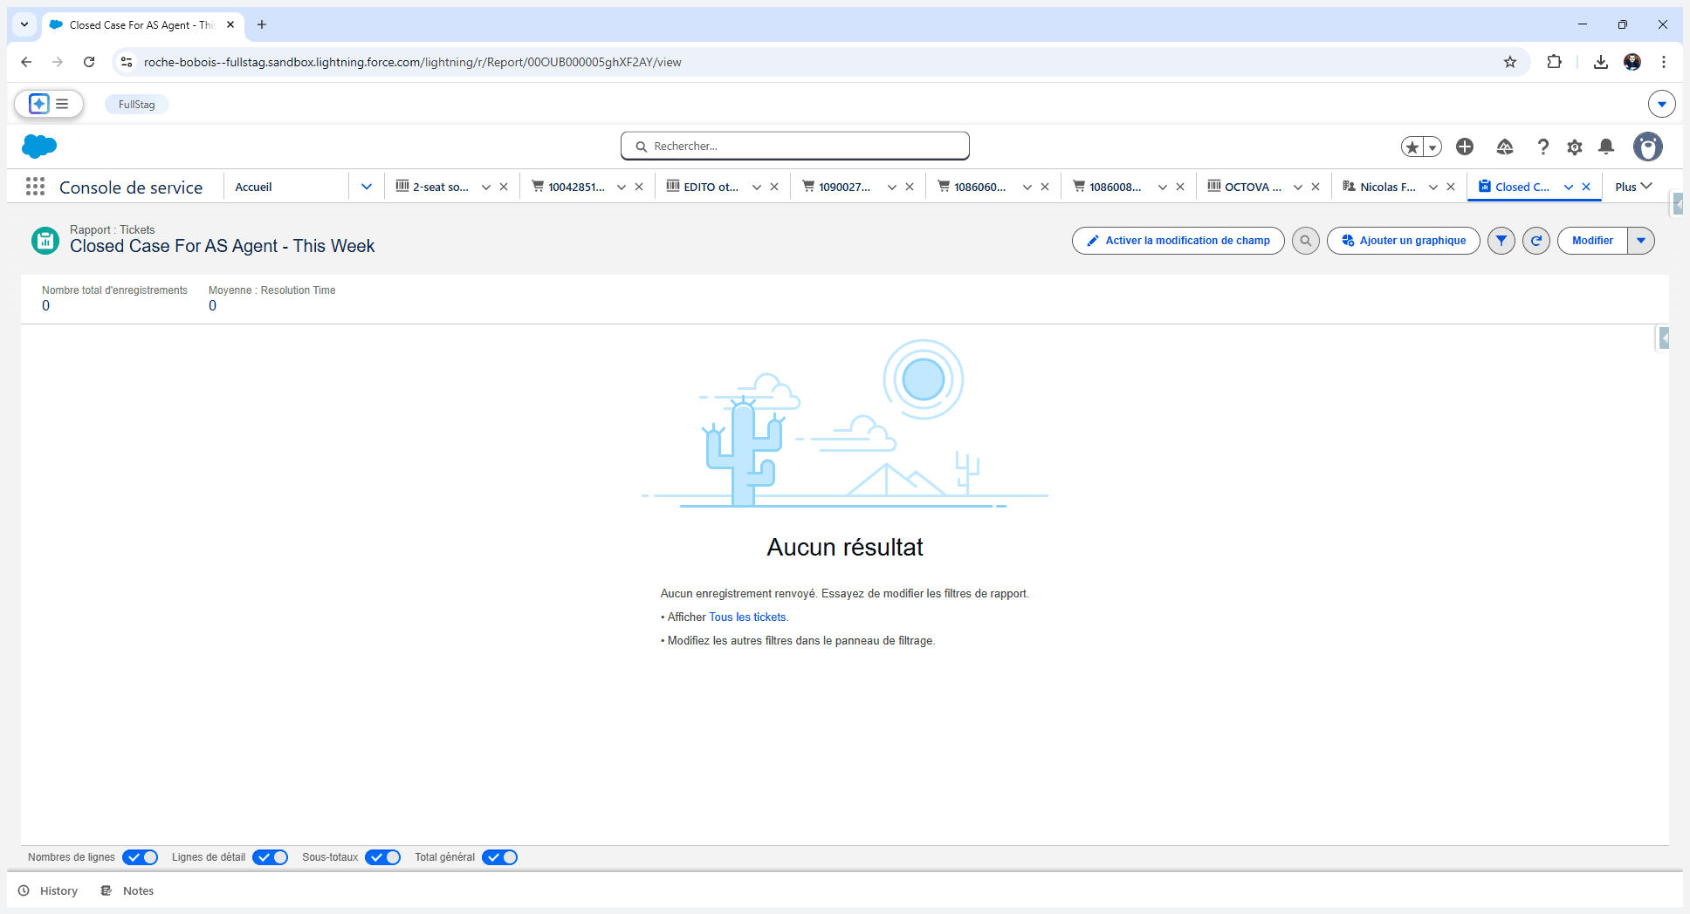Viewport: 1690px width, 914px height.
Task: Open the Notes utility item
Action: pos(127,890)
